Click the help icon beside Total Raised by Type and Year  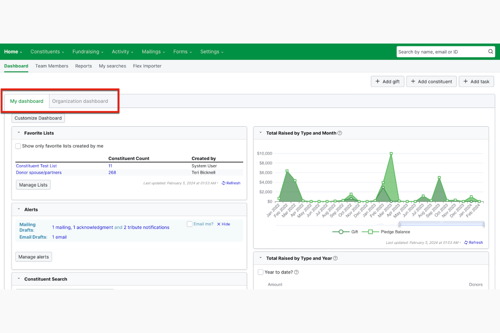335,258
